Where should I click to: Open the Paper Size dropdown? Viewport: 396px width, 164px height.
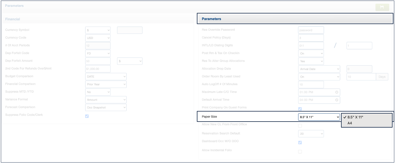[319, 117]
